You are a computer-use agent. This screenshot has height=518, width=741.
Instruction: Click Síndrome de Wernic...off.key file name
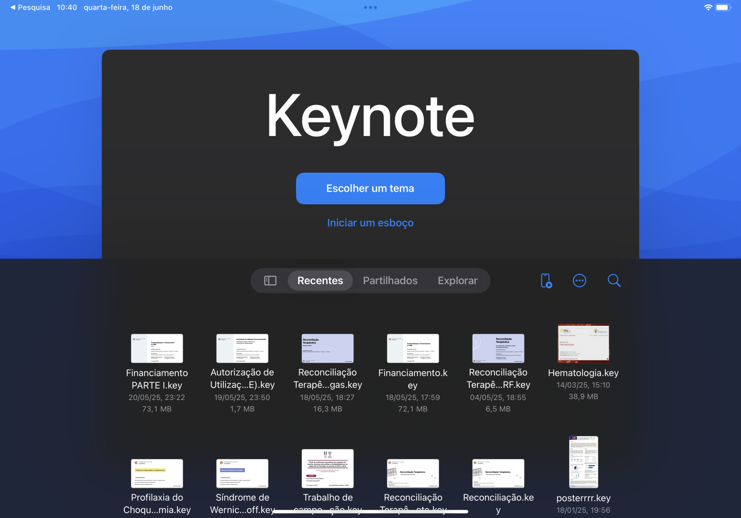[242, 504]
